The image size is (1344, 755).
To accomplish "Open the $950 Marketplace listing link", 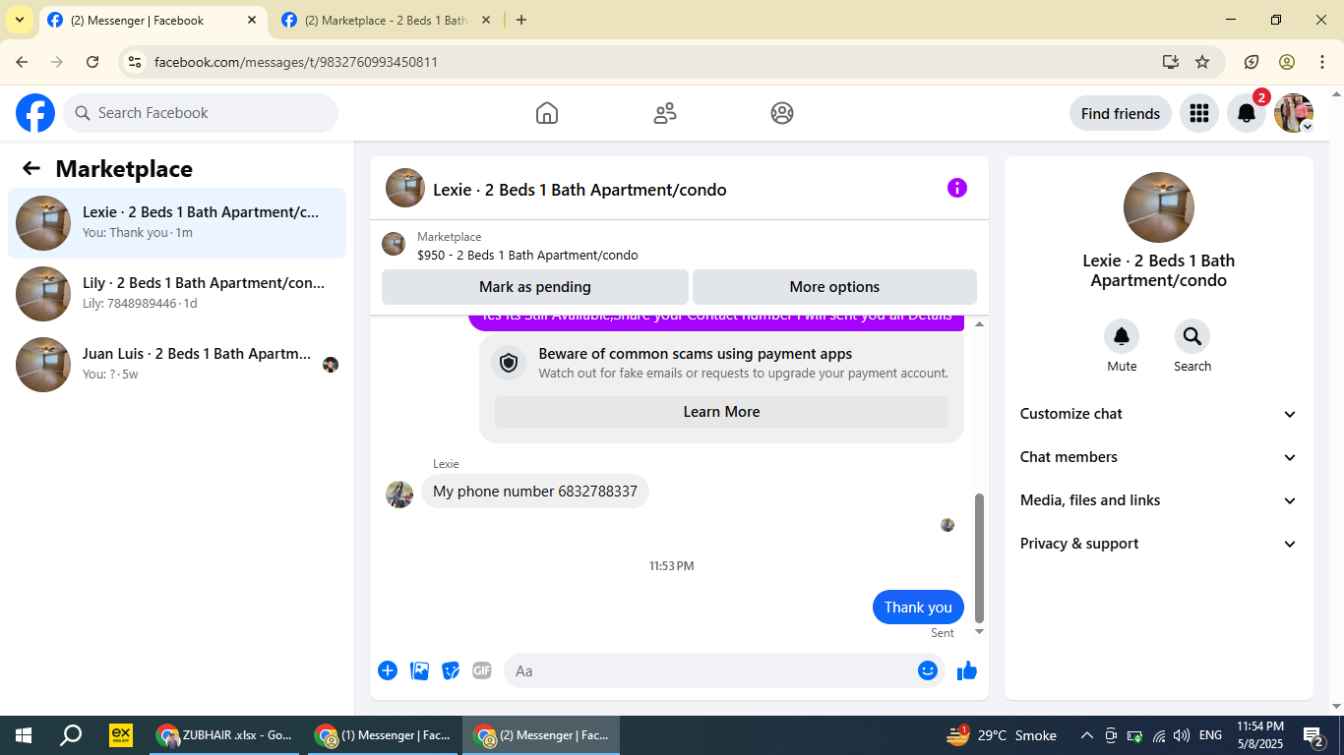I will click(x=527, y=256).
